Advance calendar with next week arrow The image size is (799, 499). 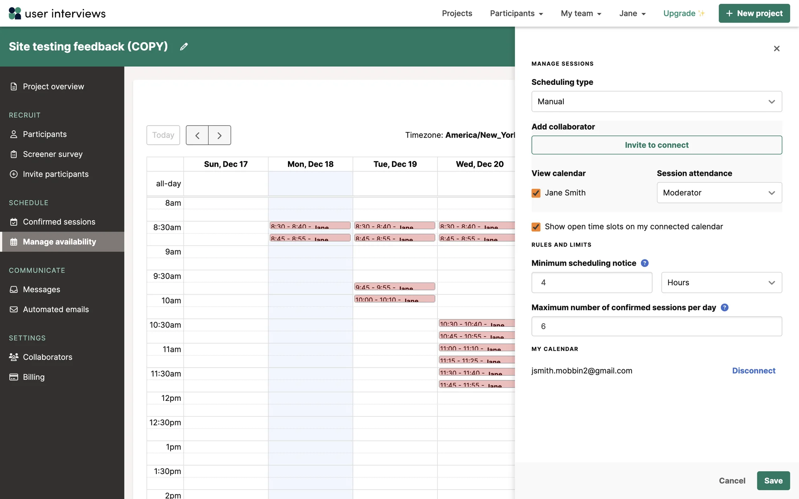219,135
